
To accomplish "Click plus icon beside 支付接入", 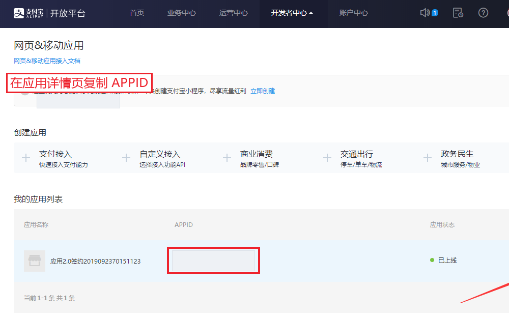I will 26,158.
